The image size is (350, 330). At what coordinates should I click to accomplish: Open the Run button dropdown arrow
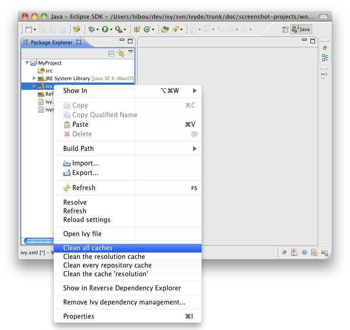coord(111,30)
